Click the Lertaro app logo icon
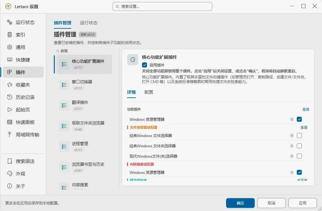 coord(8,7)
